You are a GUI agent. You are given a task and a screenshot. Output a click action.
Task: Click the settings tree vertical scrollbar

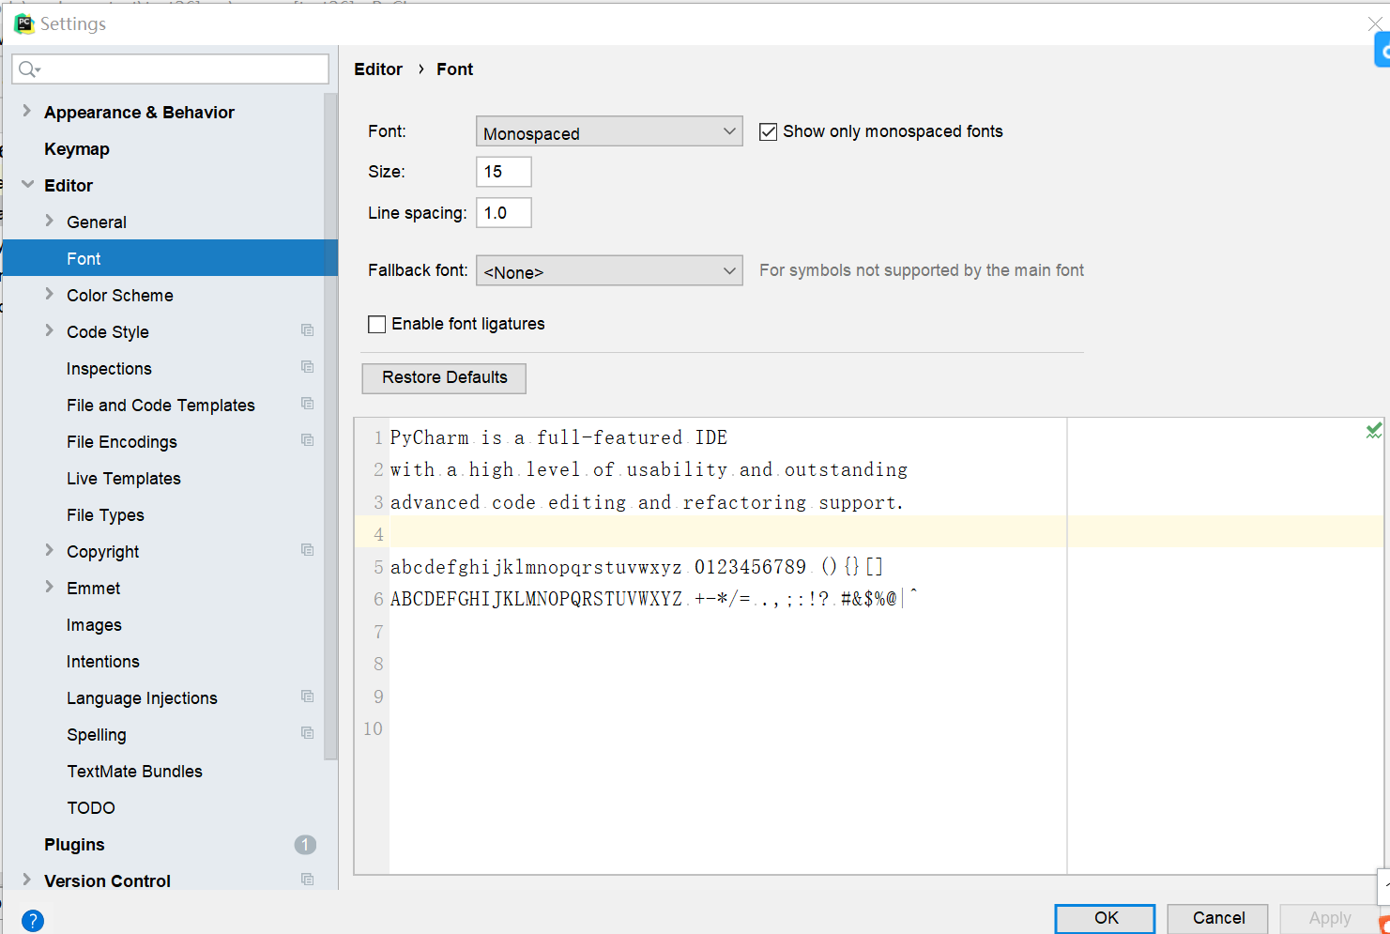330,425
